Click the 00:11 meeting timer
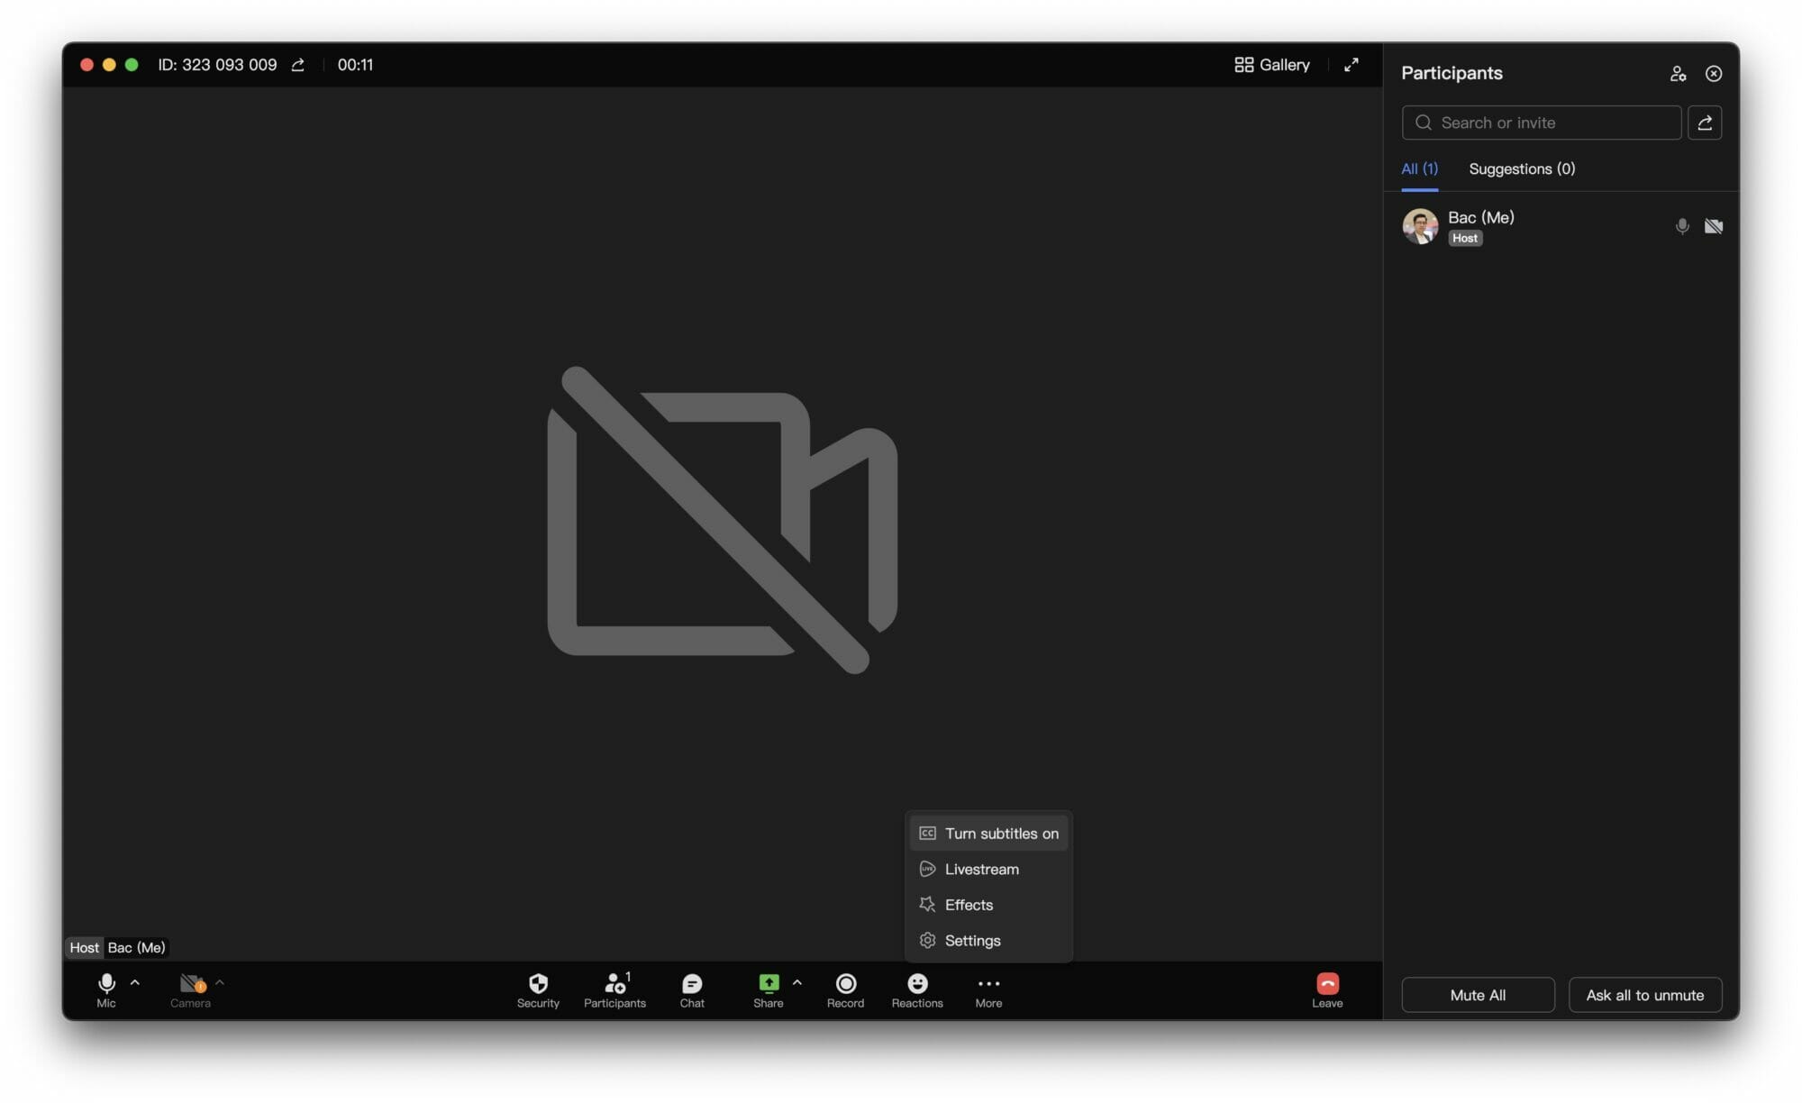 (x=355, y=65)
